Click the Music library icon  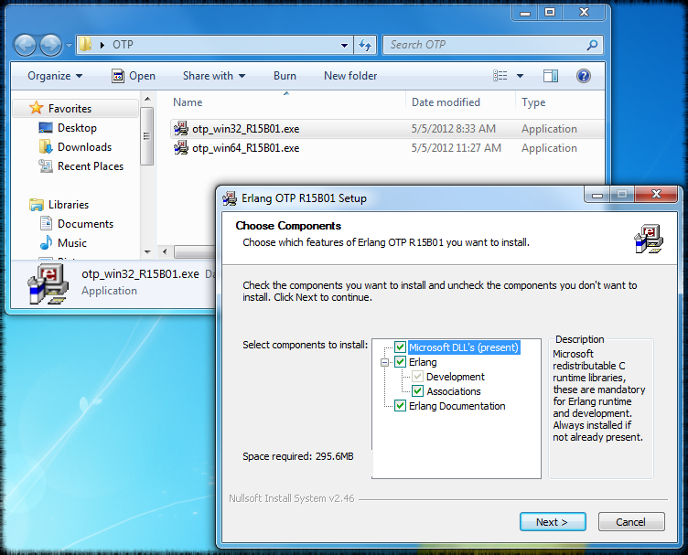pyautogui.click(x=46, y=243)
